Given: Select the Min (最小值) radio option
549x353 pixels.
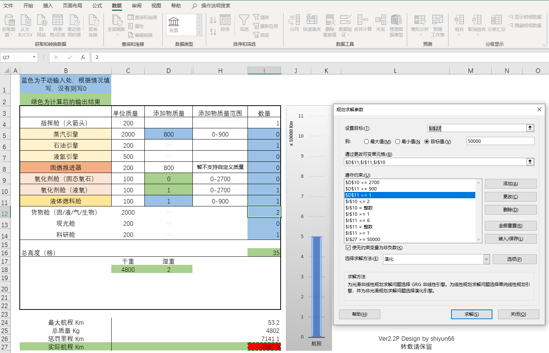Looking at the screenshot, I should (398, 142).
